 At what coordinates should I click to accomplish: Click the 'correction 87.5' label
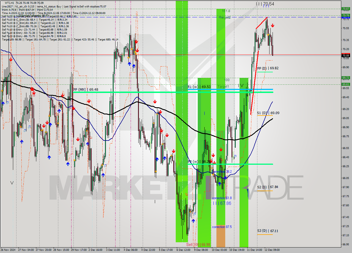click(x=222, y=227)
